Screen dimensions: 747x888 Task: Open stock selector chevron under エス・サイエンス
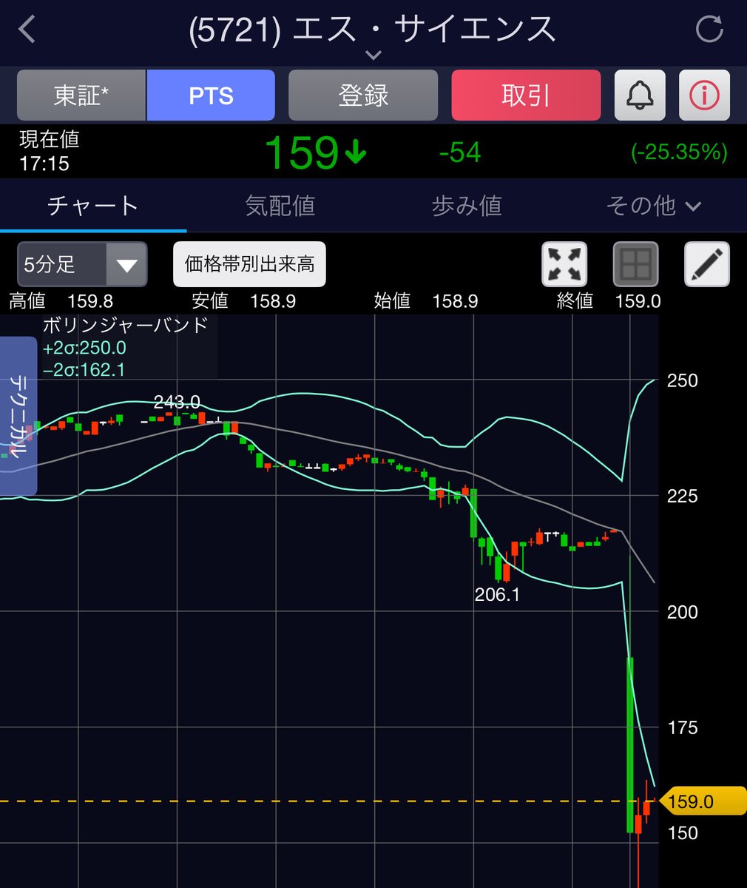click(373, 55)
